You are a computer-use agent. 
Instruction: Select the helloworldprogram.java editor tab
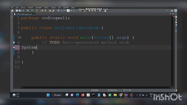(24, 14)
